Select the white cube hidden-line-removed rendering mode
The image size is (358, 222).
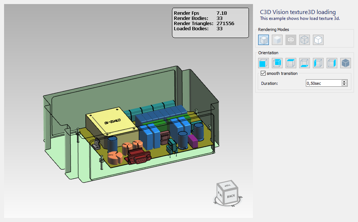pos(318,40)
